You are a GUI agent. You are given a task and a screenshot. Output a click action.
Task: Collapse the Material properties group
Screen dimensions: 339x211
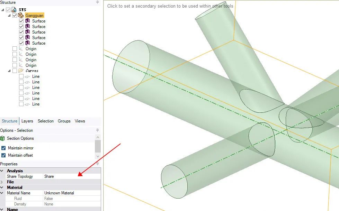(x=2, y=187)
